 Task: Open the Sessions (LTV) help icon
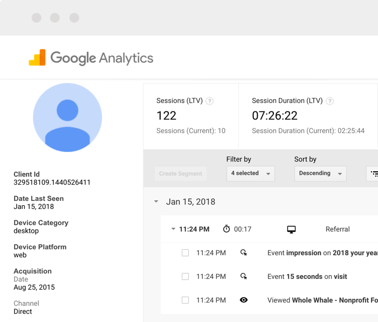[x=210, y=101]
